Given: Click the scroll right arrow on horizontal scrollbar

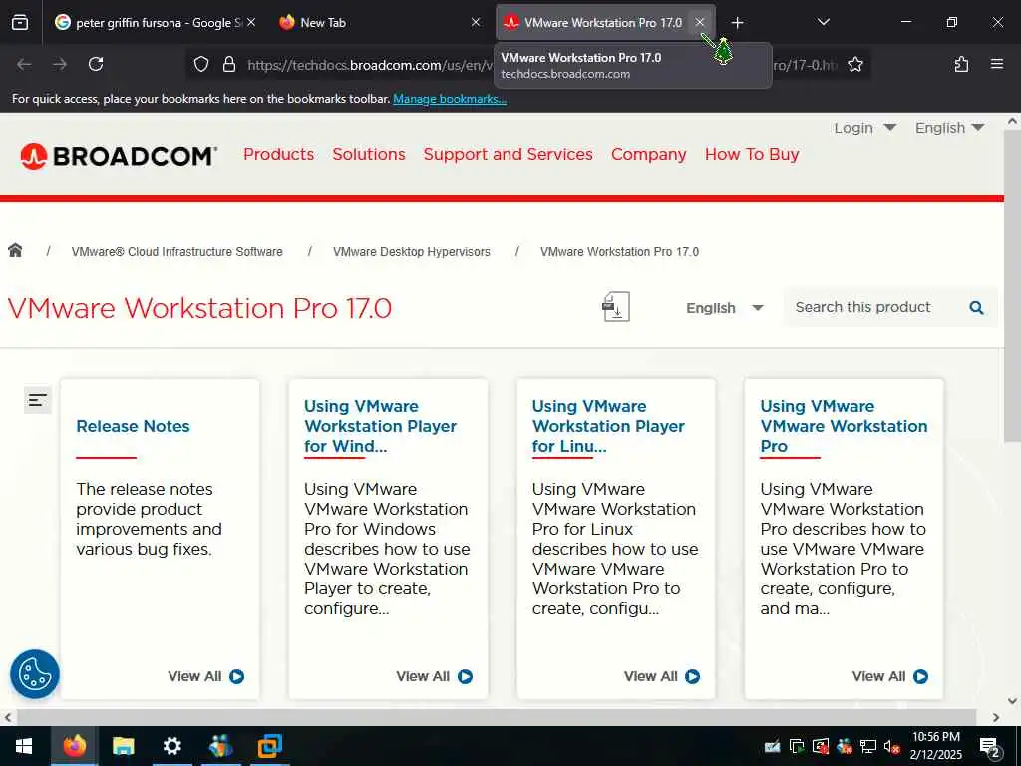Looking at the screenshot, I should (996, 717).
